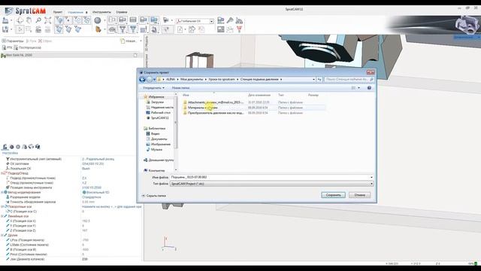Open the Справка tab
Viewport: 481px width, 271px height.
pos(122,12)
